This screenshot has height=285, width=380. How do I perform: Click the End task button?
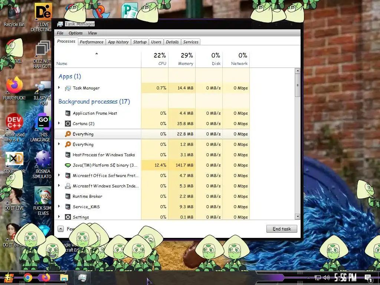click(x=282, y=229)
